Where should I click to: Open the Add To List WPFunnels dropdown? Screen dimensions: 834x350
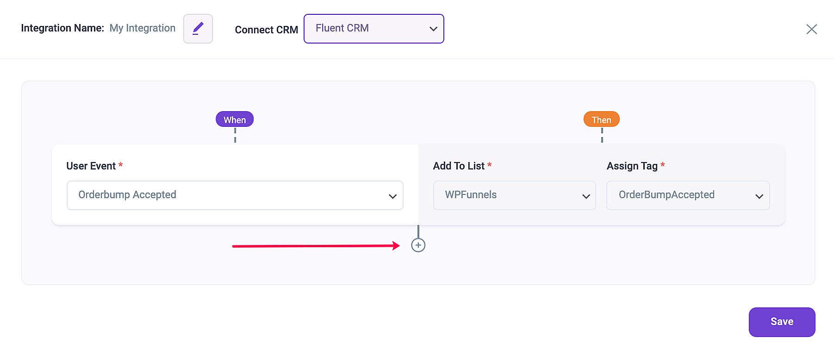click(514, 195)
